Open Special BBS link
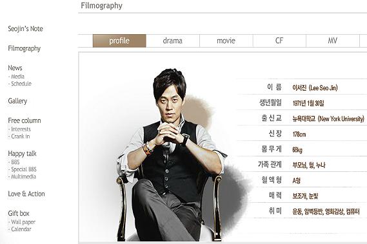This screenshot has height=244, width=367. (23, 169)
